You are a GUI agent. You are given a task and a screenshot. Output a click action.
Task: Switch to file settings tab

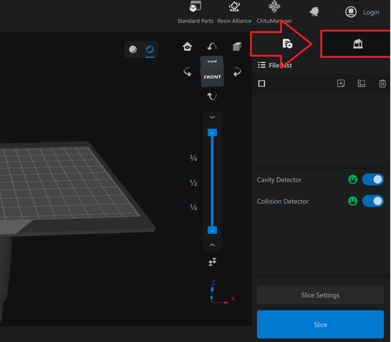click(x=287, y=44)
